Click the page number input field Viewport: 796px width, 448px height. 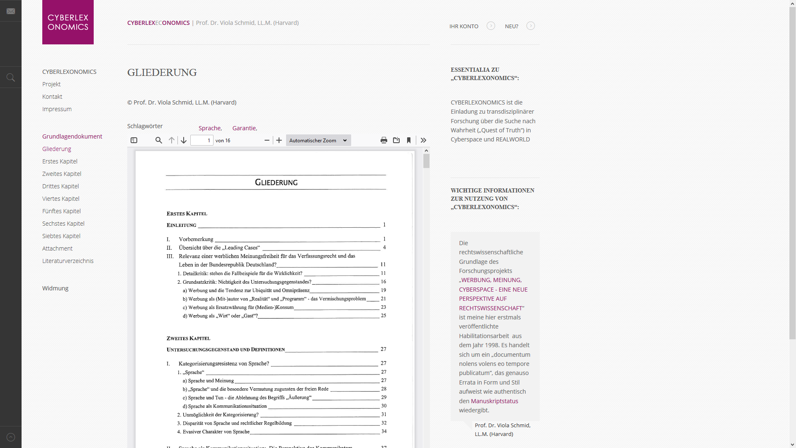click(202, 140)
